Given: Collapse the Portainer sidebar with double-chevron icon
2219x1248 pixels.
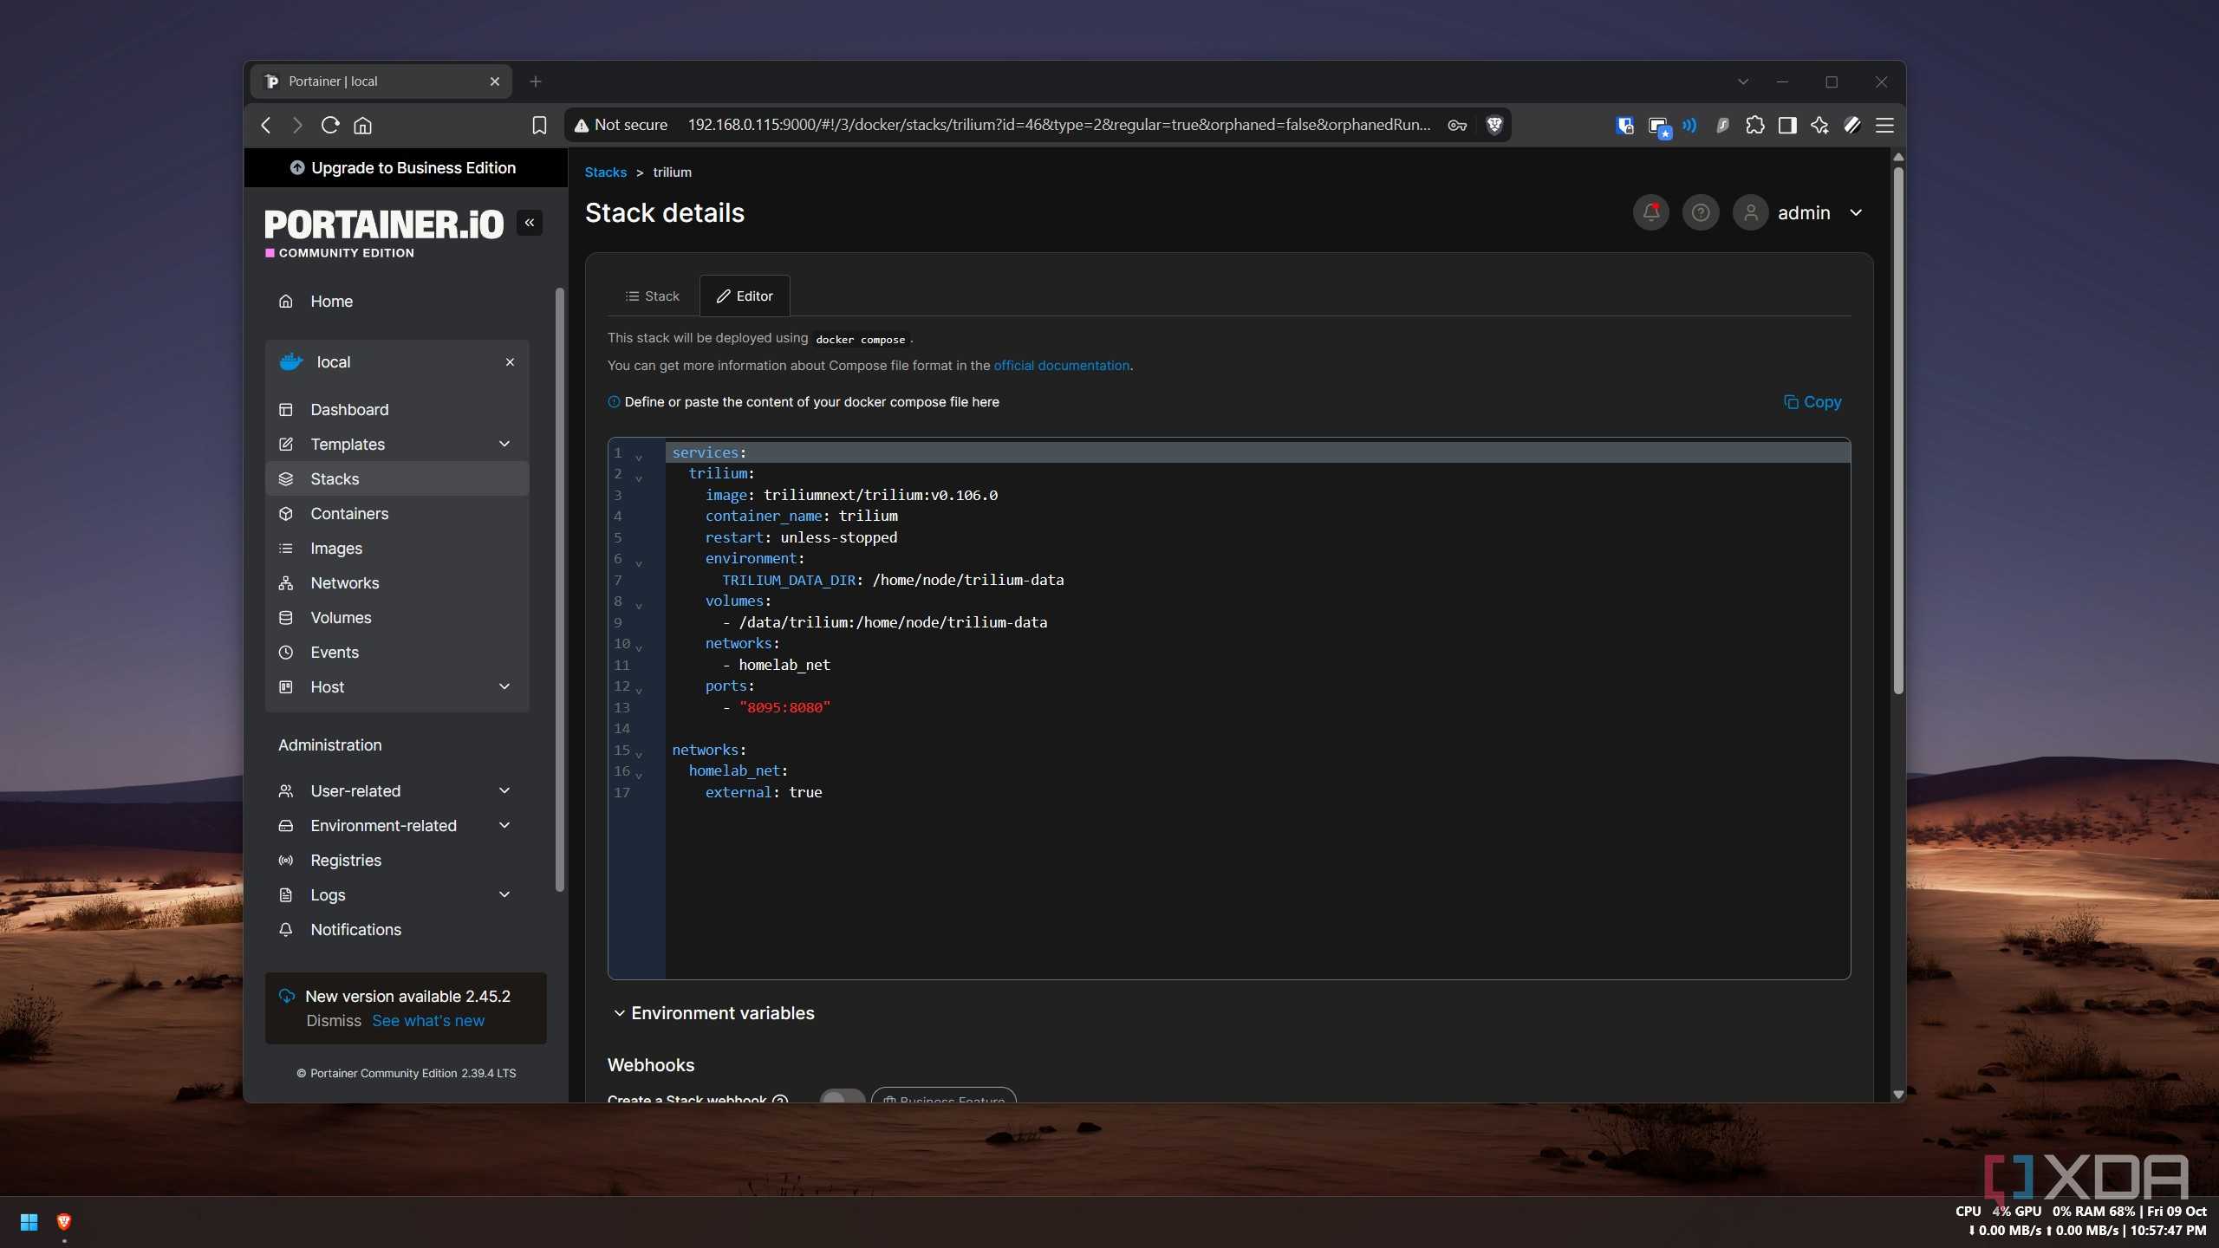Looking at the screenshot, I should click(x=530, y=223).
